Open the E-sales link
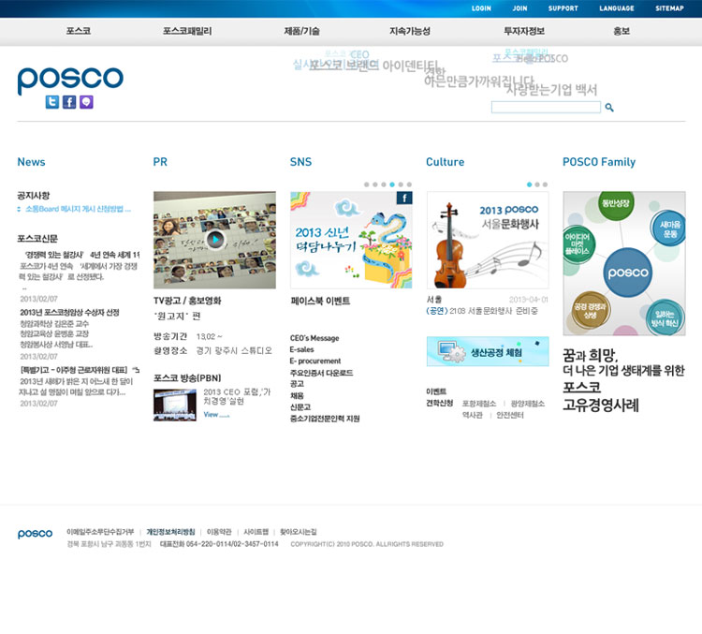 click(x=301, y=349)
